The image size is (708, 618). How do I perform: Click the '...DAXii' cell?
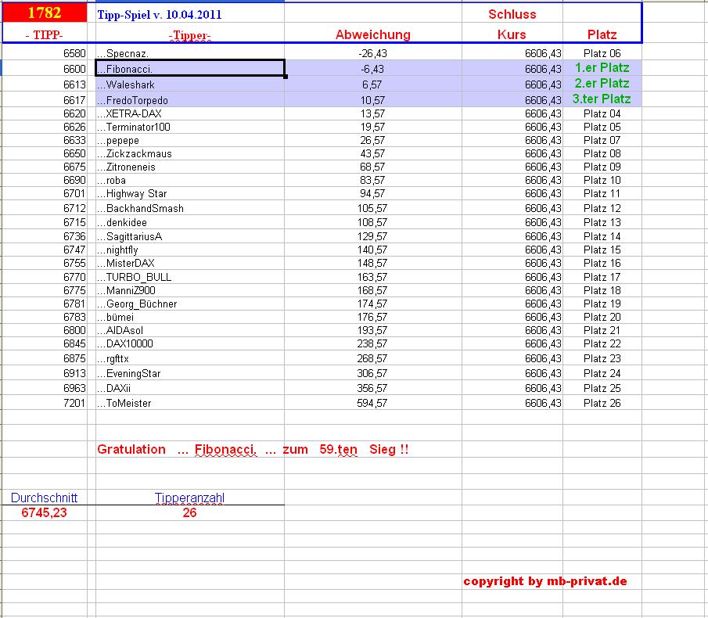click(190, 388)
